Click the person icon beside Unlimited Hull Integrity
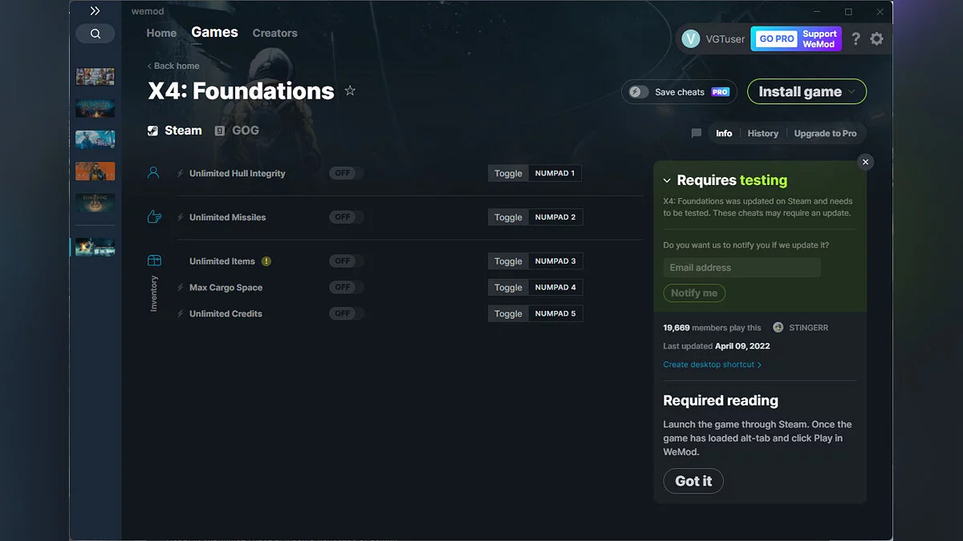Viewport: 963px width, 541px height. (x=153, y=171)
